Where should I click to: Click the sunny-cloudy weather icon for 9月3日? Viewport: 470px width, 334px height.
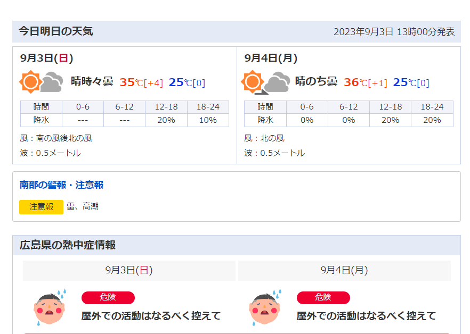click(x=41, y=82)
